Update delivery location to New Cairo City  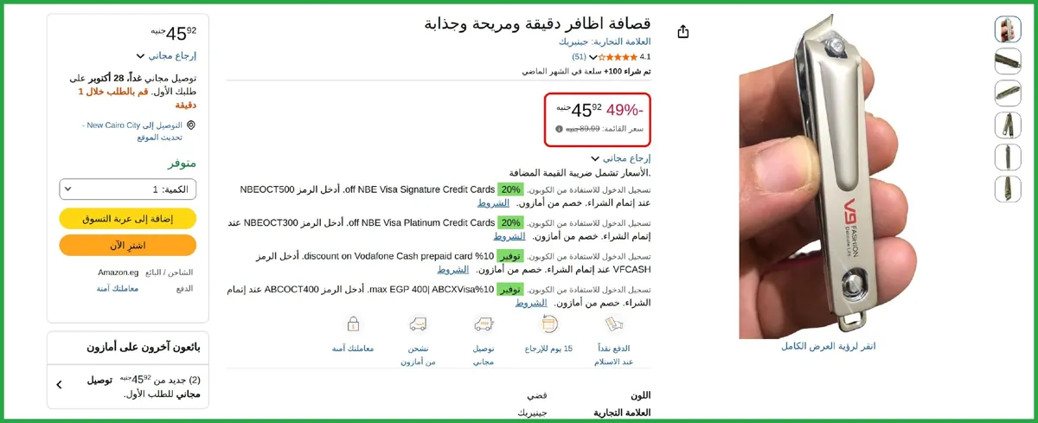[x=132, y=131]
